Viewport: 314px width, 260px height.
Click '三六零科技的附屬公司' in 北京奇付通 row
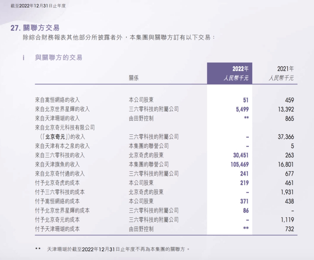[154, 174]
